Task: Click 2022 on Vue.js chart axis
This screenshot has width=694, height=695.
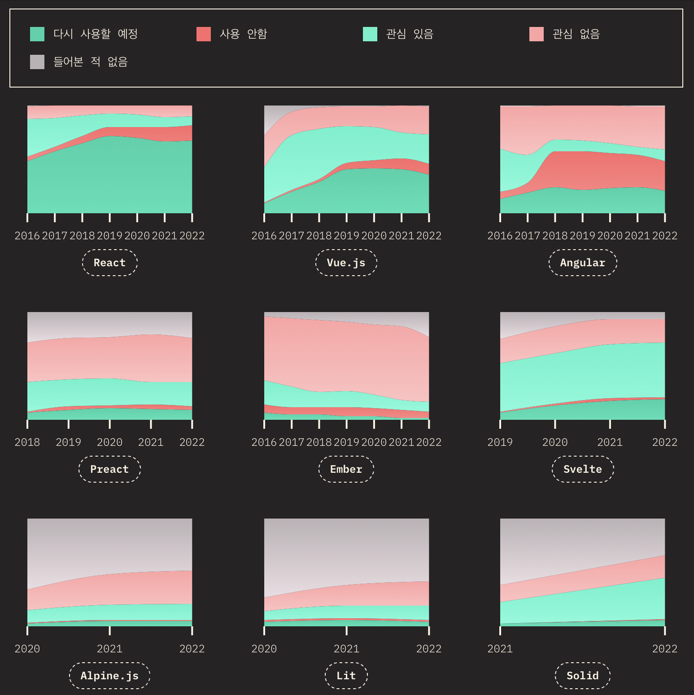Action: pos(429,236)
